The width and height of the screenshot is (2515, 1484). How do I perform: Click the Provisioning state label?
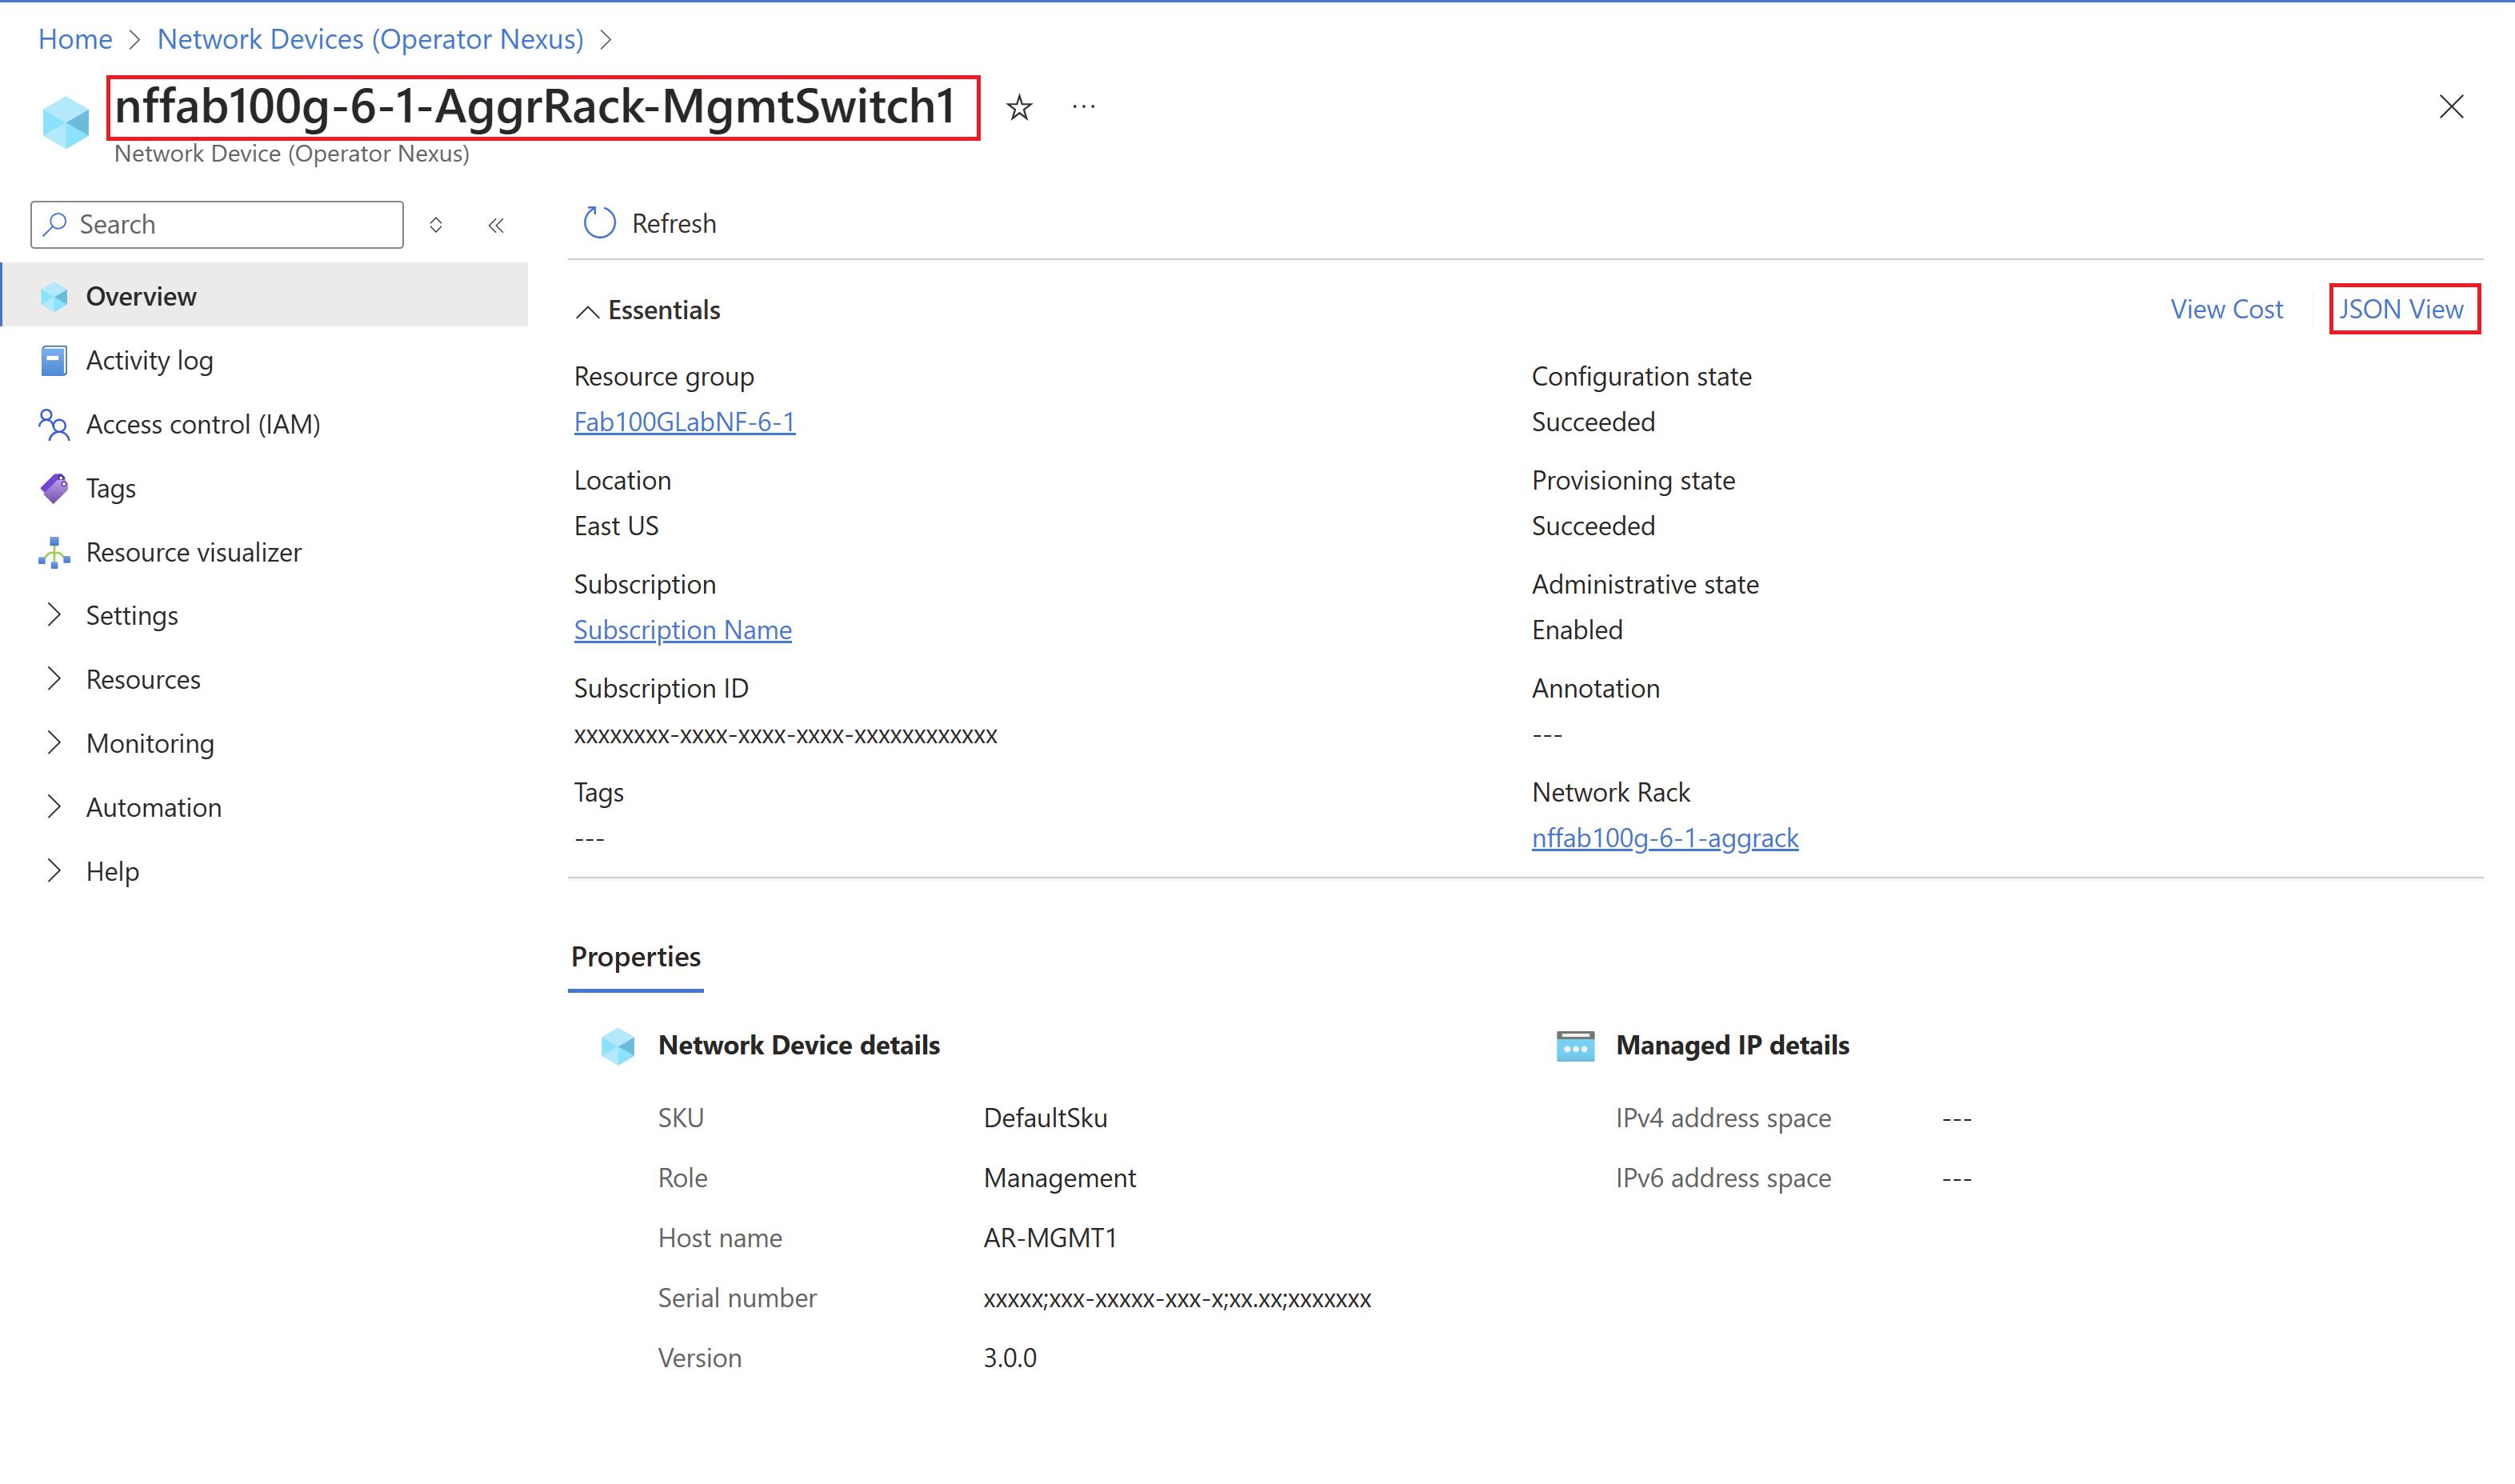pos(1633,481)
